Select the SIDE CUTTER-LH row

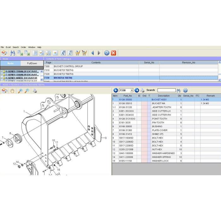(x=166, y=111)
